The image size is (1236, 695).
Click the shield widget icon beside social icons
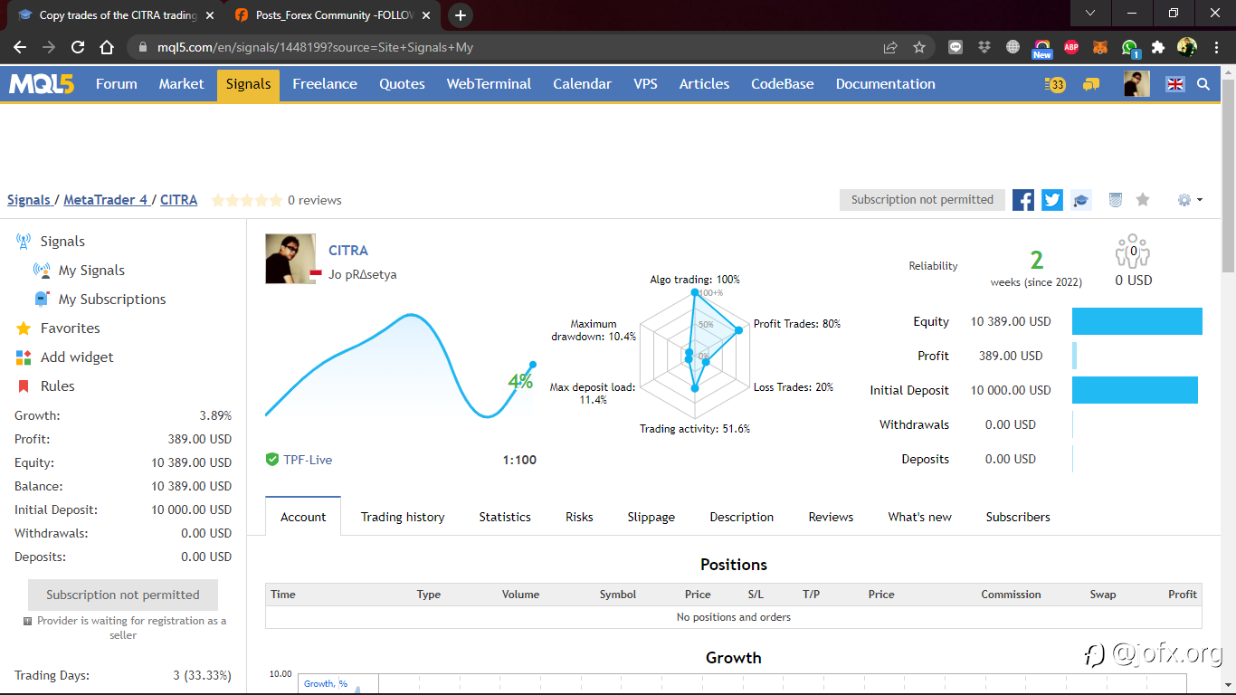point(1116,200)
